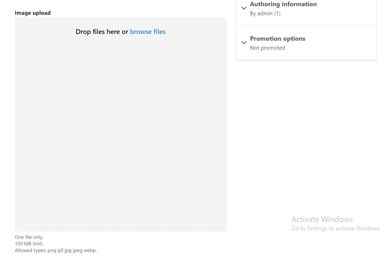Click the Promotion options chevron icon

click(x=244, y=43)
